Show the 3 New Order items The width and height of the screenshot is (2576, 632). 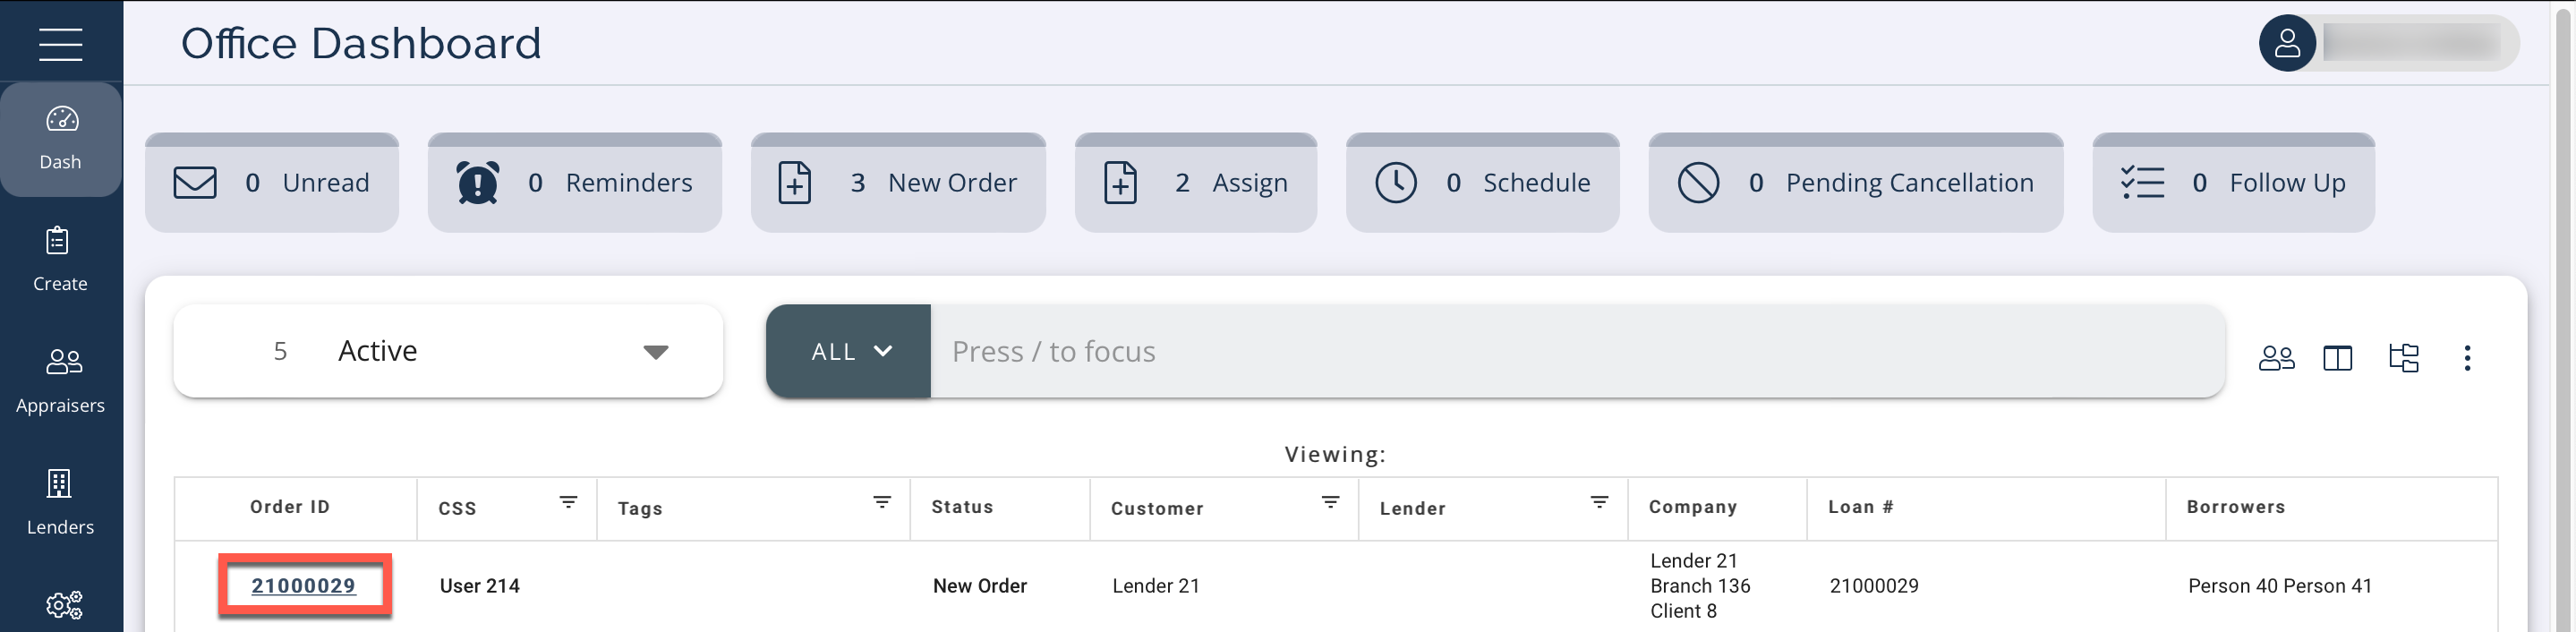click(898, 183)
